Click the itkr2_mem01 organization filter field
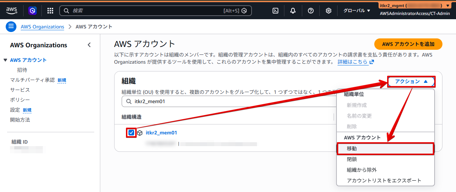This screenshot has height=192, width=456. 228,102
